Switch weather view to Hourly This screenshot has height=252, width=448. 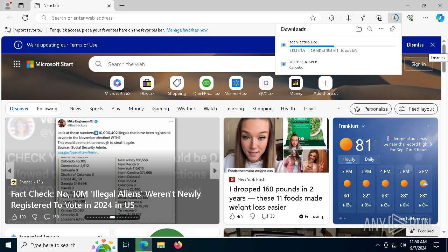click(349, 159)
